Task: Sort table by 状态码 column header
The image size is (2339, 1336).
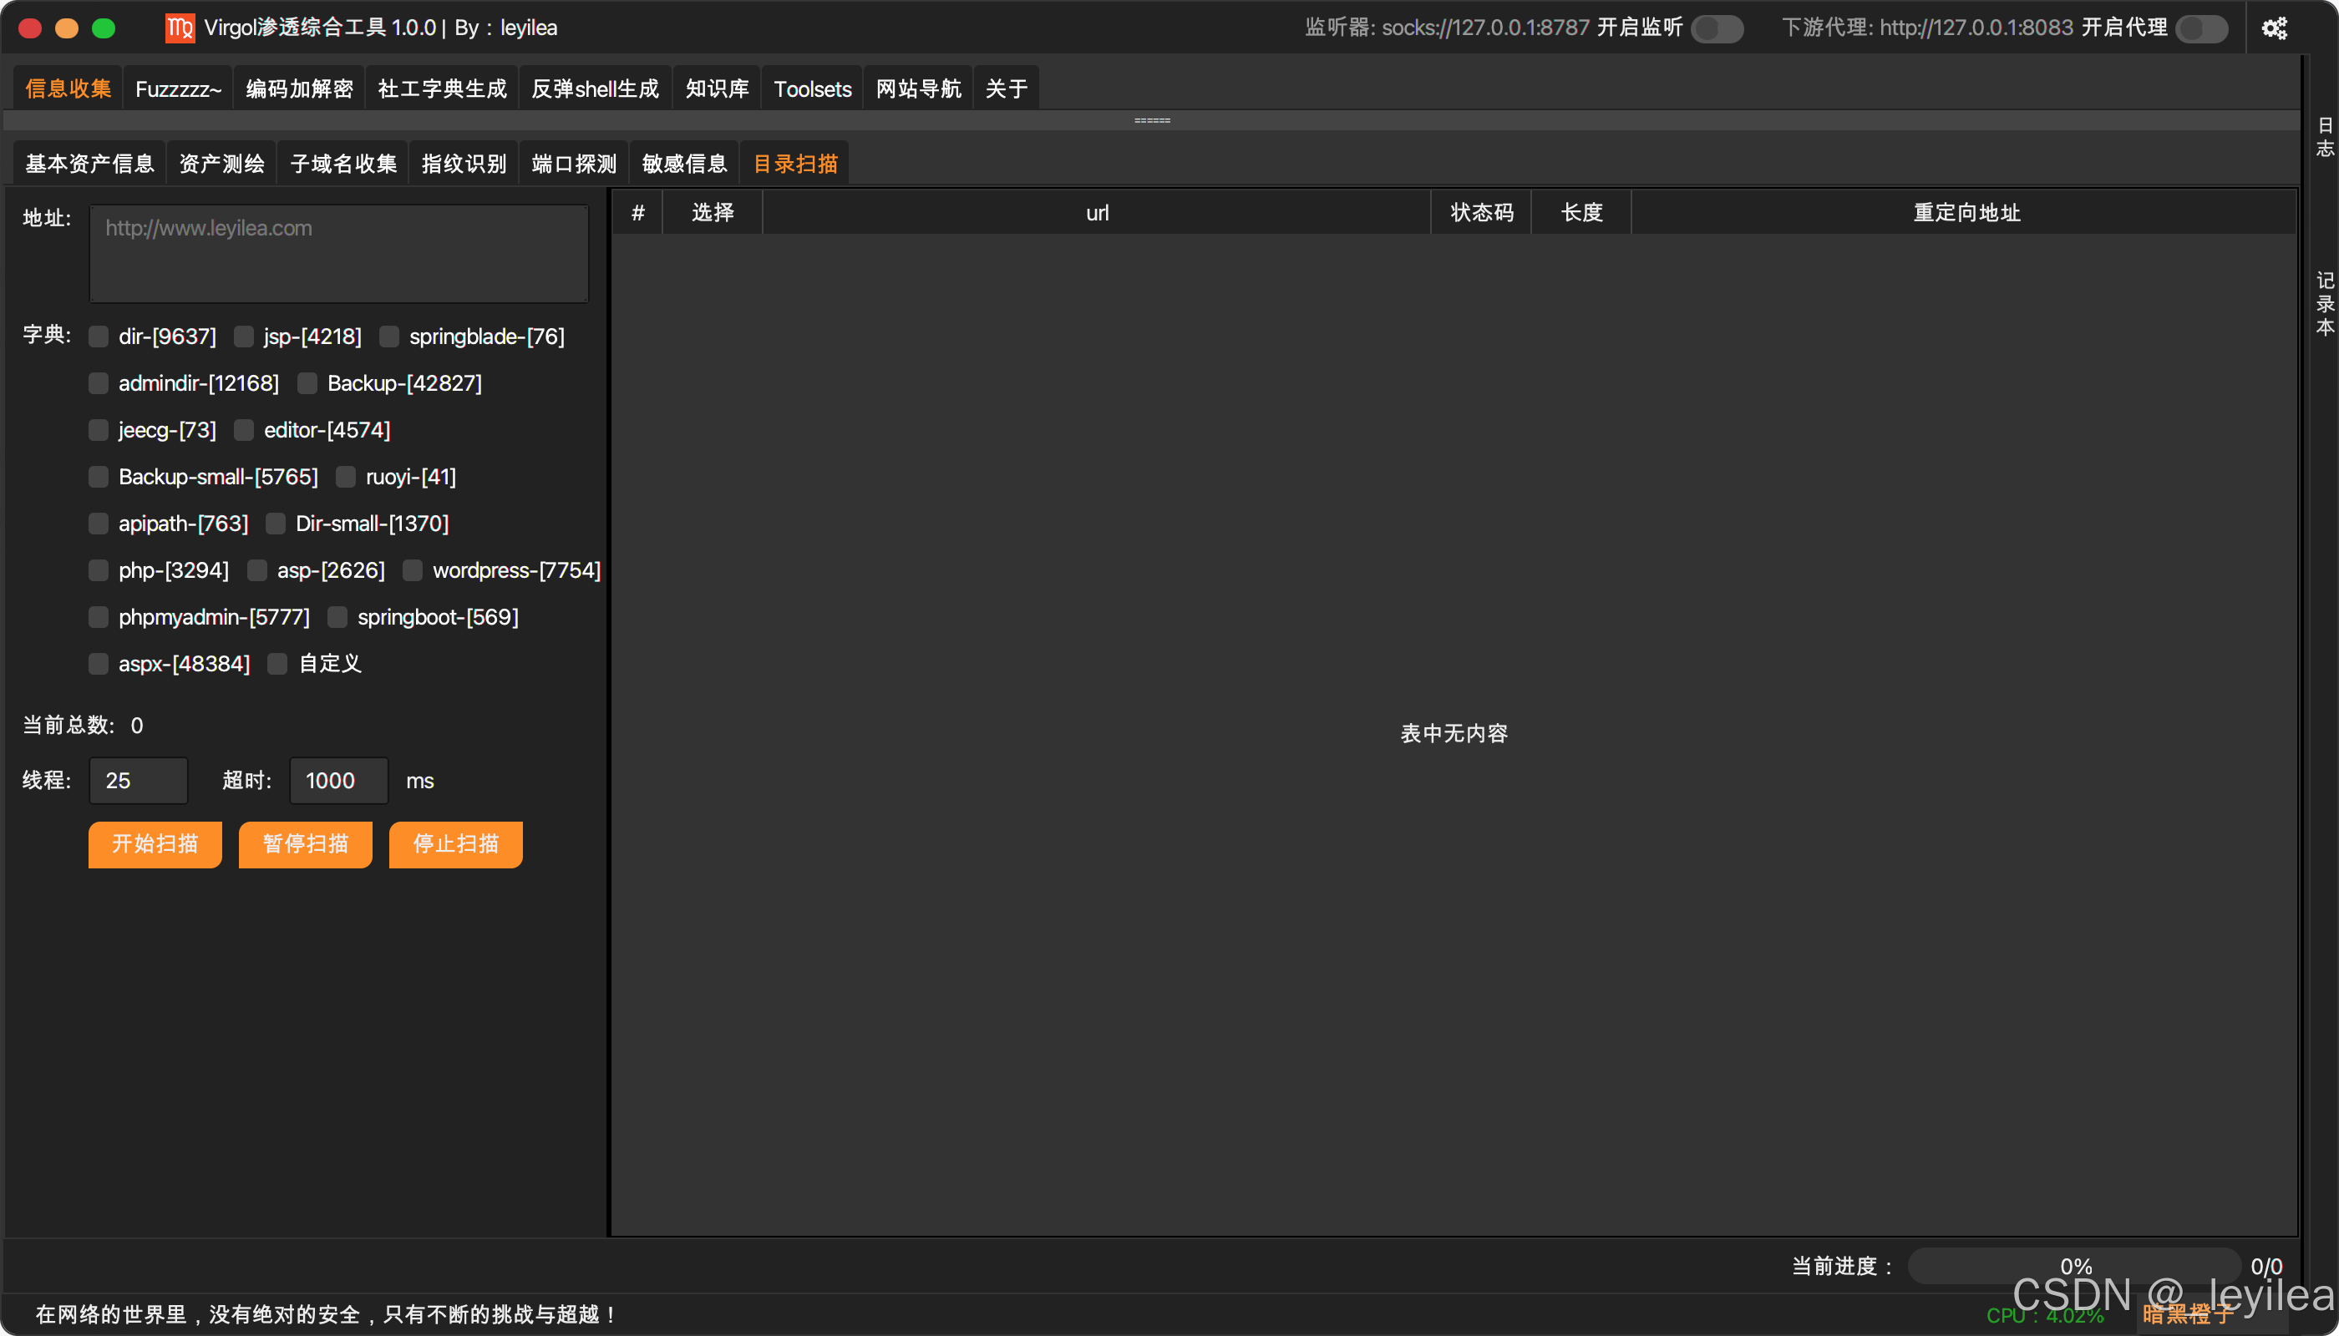Action: [x=1481, y=213]
